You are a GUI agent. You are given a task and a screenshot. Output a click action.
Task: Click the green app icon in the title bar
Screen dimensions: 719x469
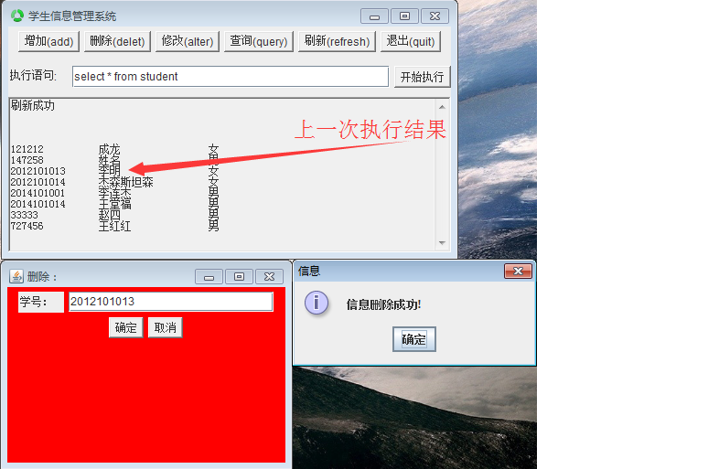[17, 16]
